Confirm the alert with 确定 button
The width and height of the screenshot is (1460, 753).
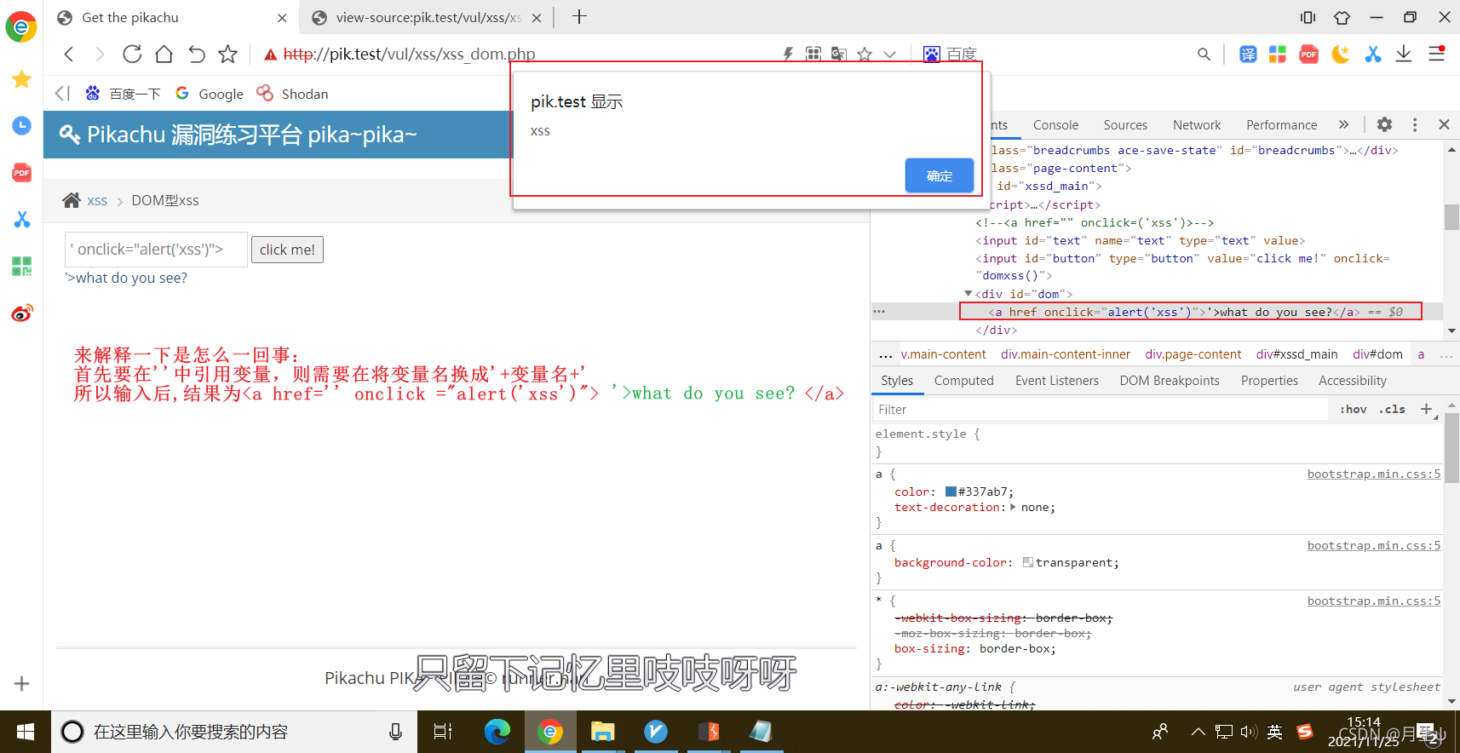pos(939,175)
